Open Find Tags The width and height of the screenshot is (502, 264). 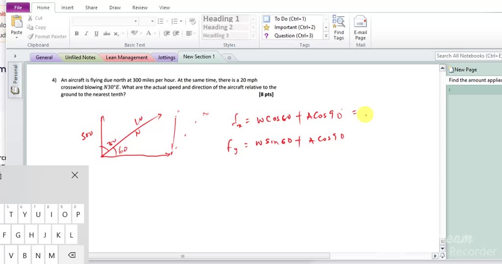(x=339, y=27)
